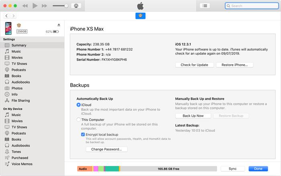Adjust the volume slider knob
281x176 pixels.
pos(66,6)
